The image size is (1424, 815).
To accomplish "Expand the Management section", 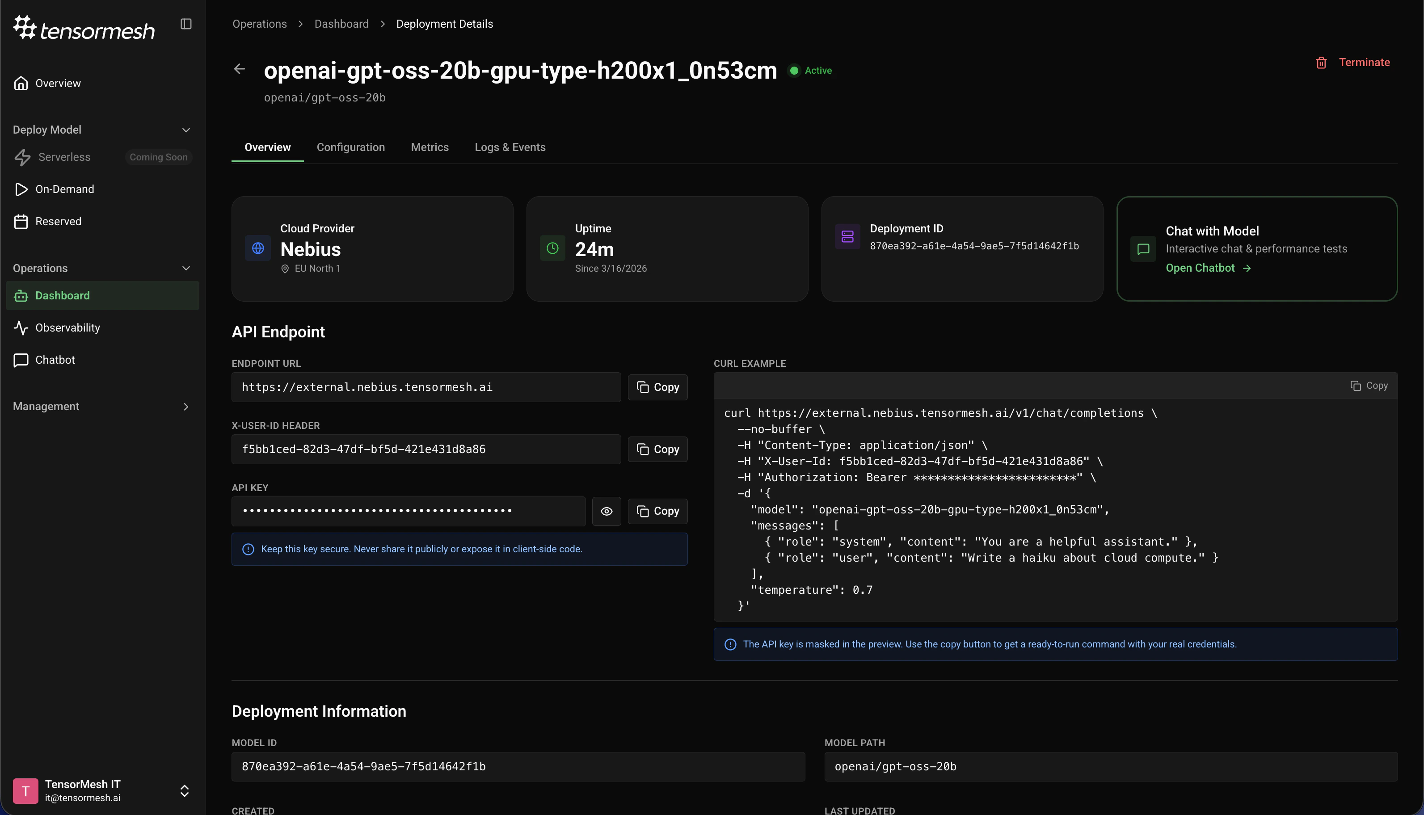I will click(x=186, y=407).
